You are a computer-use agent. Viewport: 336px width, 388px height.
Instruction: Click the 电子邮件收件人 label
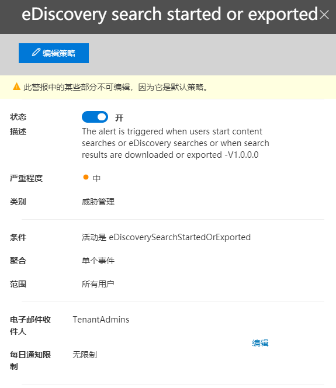[30, 325]
